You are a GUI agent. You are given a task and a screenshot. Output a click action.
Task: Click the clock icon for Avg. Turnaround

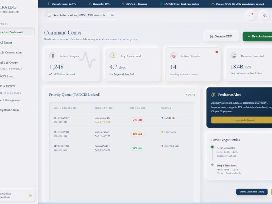point(113,56)
